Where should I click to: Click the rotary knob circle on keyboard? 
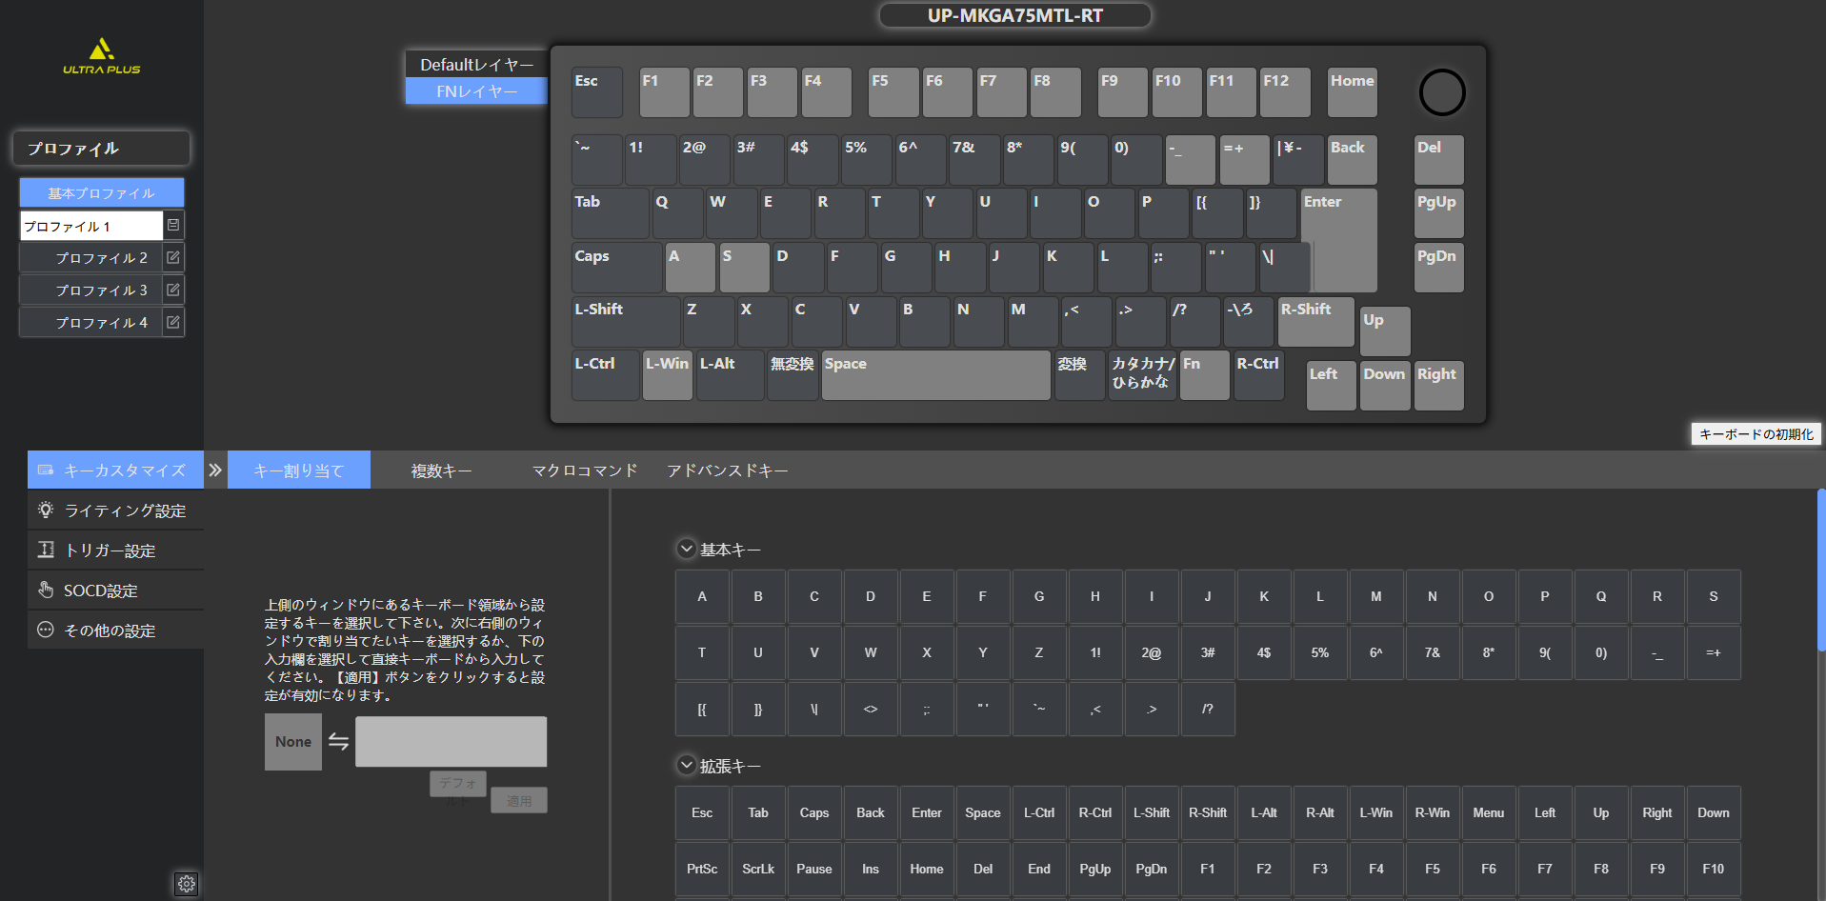click(1441, 92)
